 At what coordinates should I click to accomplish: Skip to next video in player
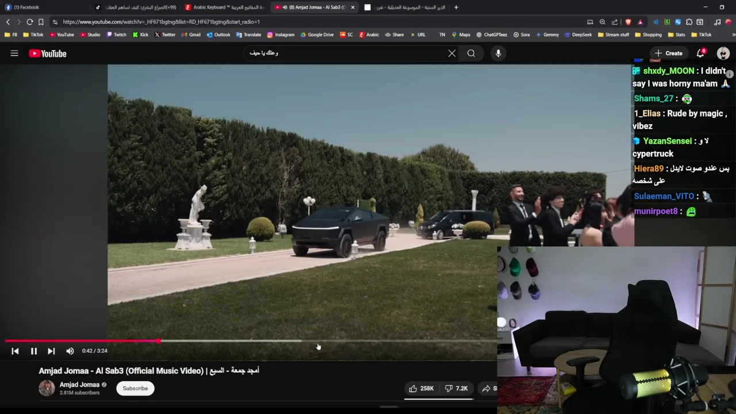tap(51, 351)
